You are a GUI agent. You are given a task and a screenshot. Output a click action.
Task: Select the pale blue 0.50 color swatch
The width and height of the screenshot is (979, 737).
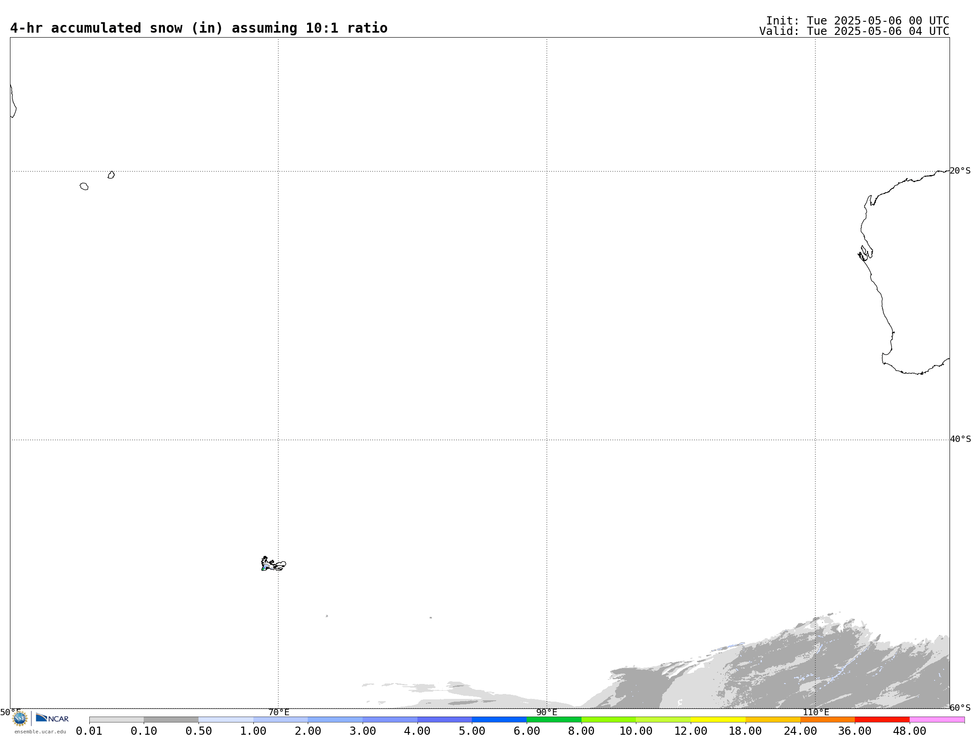(226, 720)
